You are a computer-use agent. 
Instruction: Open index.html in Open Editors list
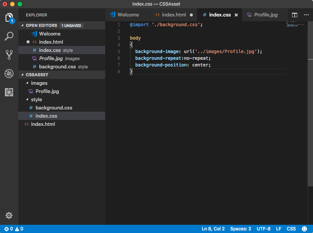point(62,42)
